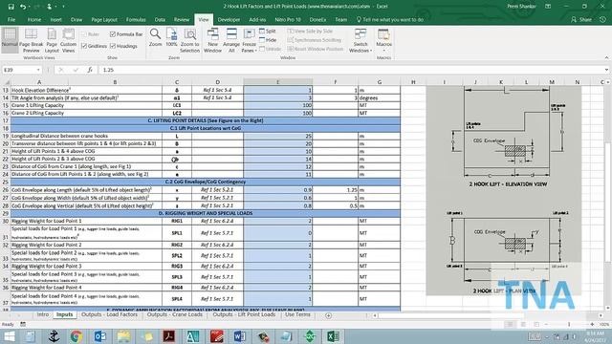
Task: Click Zoom to Selection
Action: [x=189, y=40]
